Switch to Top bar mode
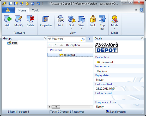 pyautogui.click(x=102, y=23)
